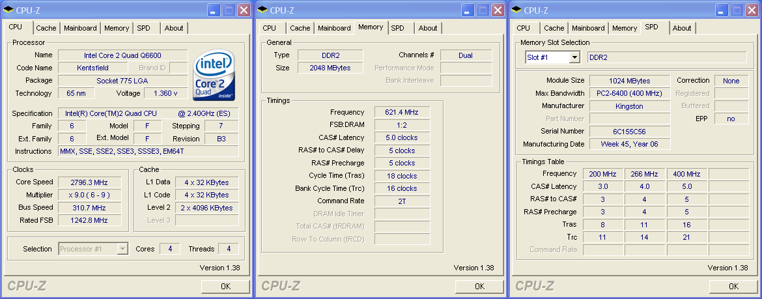This screenshot has height=299, width=762.
Task: Click the memory frequency 621.4 MHz value
Action: point(402,112)
